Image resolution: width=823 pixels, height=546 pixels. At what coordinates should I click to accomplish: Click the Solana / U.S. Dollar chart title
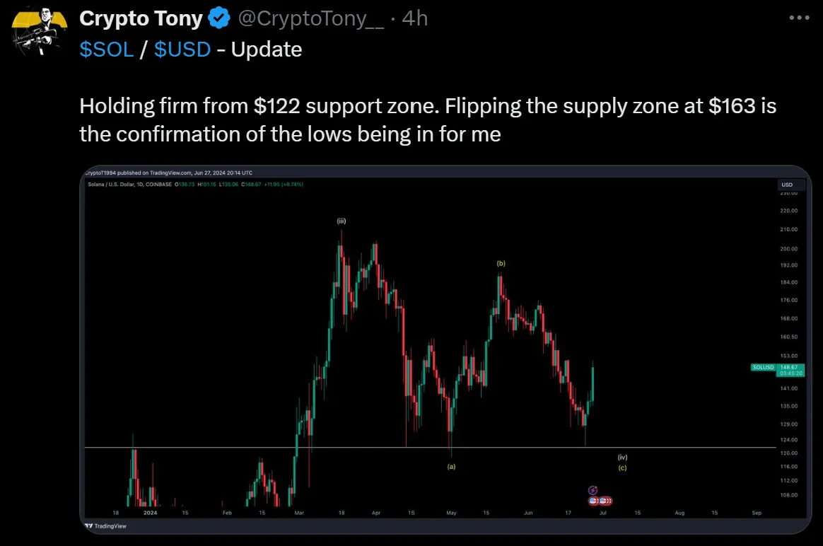129,185
